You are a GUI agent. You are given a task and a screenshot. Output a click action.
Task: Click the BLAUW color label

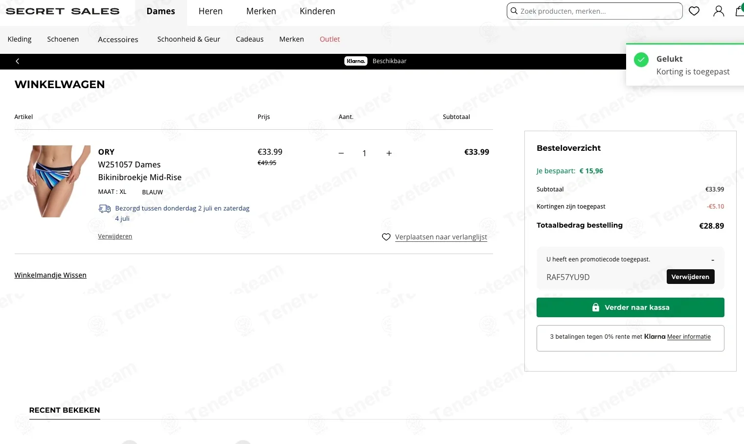(x=153, y=192)
